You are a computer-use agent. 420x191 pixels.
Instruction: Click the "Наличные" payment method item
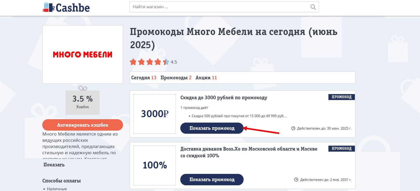[x=57, y=189]
